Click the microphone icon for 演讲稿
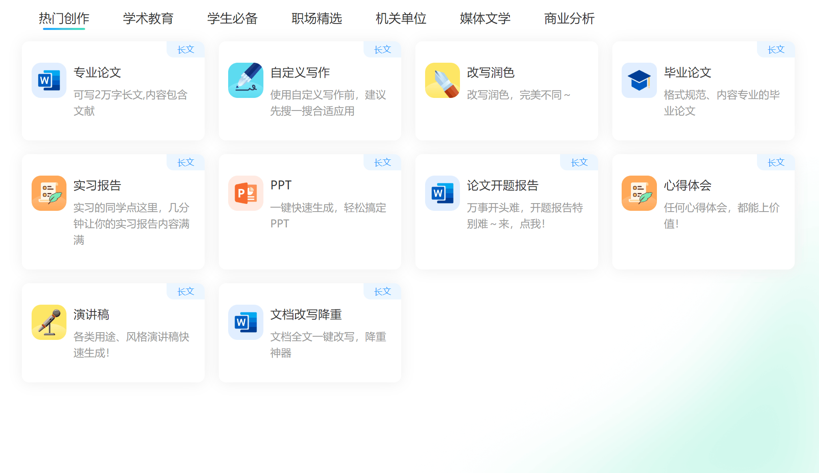819x473 pixels. pyautogui.click(x=49, y=322)
